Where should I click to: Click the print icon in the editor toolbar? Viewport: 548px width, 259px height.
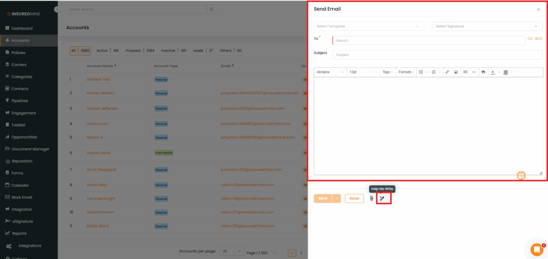(x=483, y=72)
